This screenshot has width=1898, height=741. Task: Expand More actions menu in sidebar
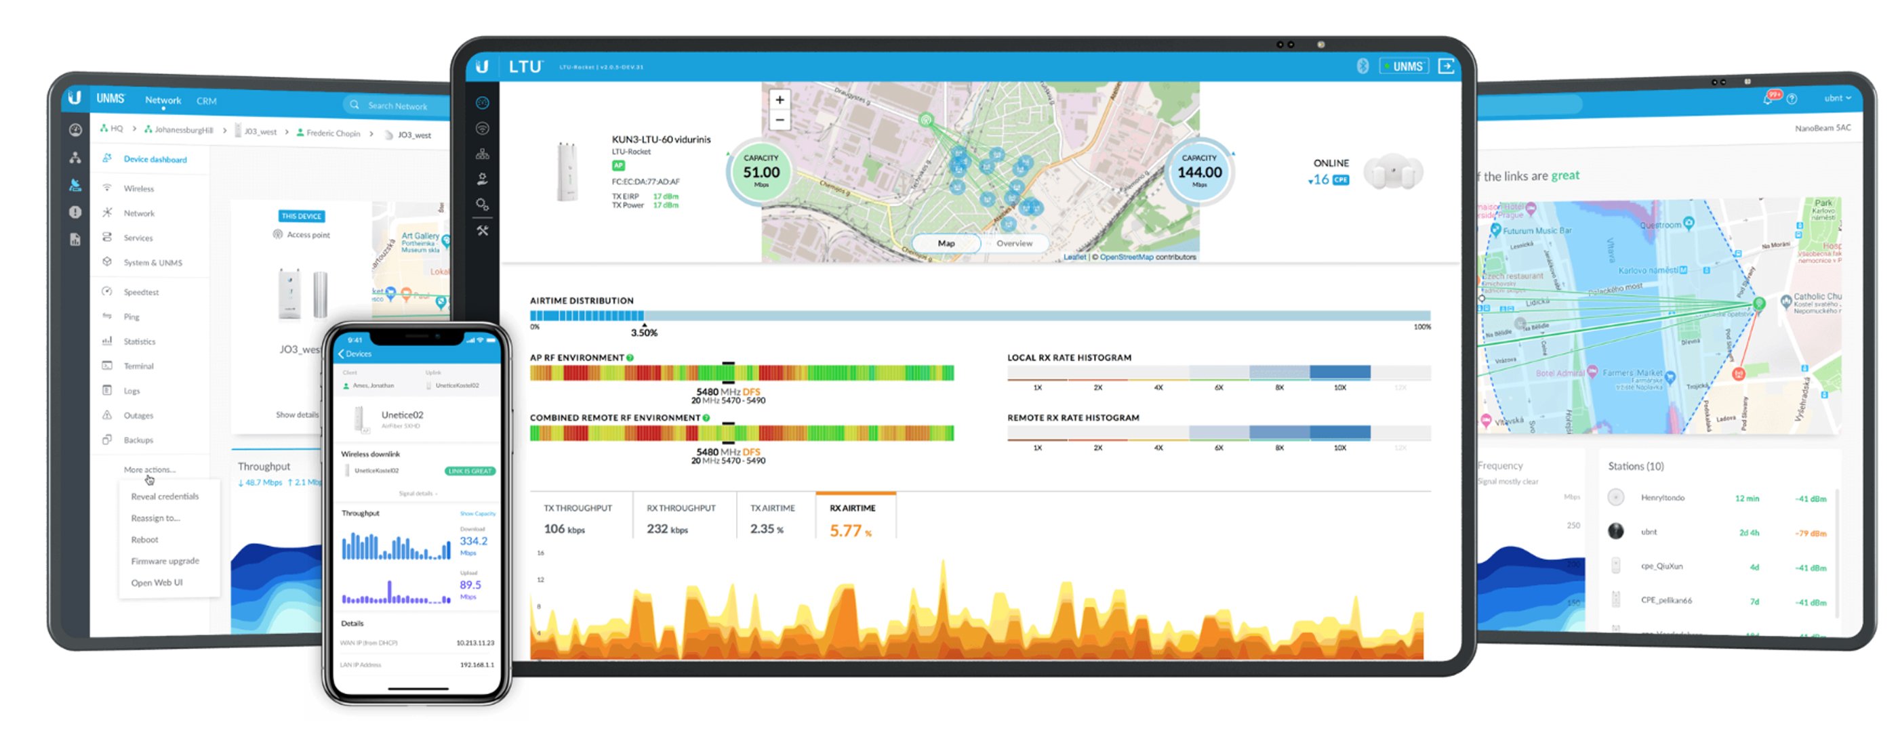[x=150, y=469]
